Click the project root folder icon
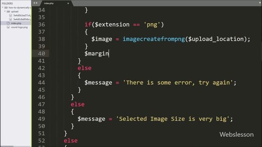Viewport: 262px width, 147px height. (x=6, y=7)
